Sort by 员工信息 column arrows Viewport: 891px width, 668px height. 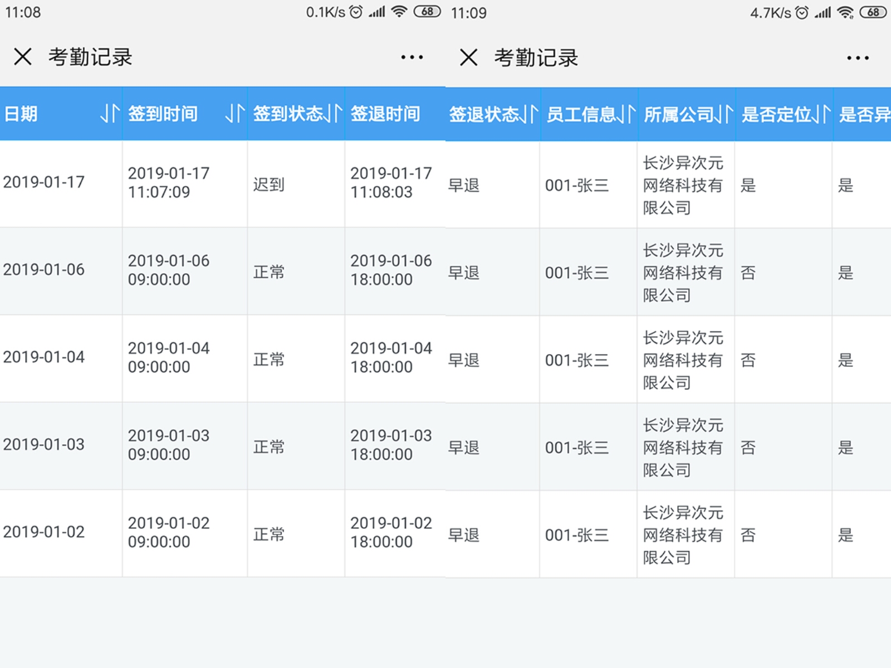pos(628,114)
